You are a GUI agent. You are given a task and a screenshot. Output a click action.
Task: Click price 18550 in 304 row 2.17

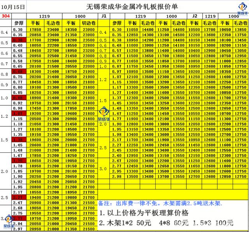click(35, 192)
